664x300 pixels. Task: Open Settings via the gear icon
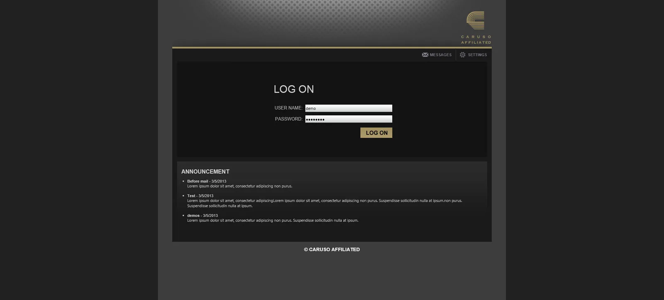coord(462,55)
